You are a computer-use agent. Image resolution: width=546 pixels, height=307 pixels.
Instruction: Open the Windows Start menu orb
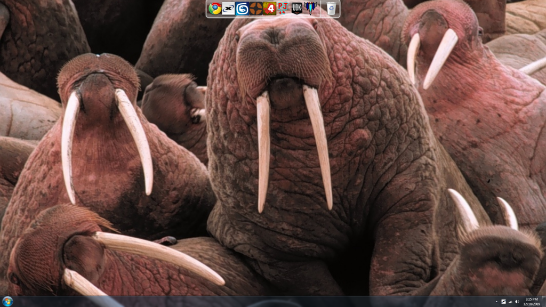[7, 301]
